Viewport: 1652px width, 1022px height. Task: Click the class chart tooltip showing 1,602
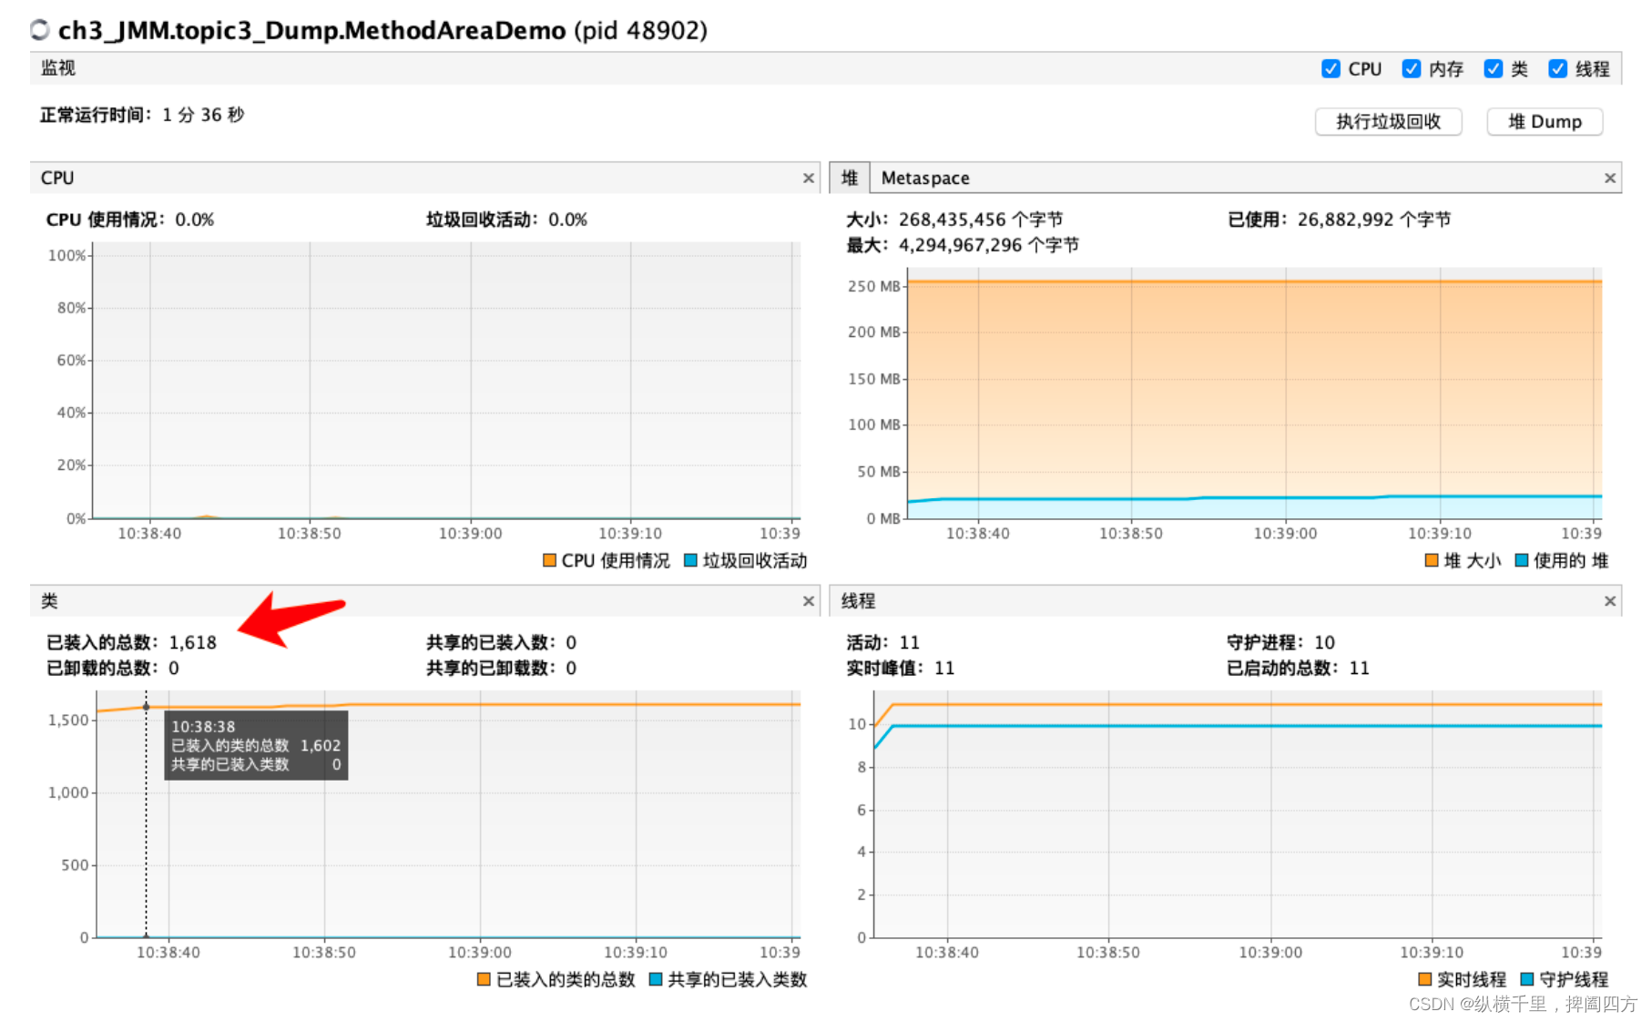pyautogui.click(x=256, y=745)
